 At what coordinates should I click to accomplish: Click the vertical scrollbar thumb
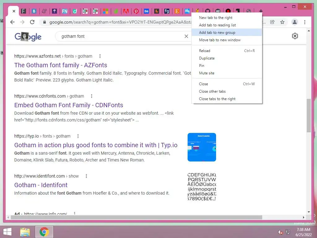309,115
